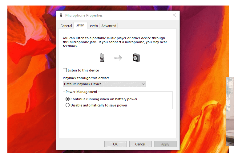The width and height of the screenshot is (234, 154).
Task: Click the description text about portable music player
Action: (115, 42)
